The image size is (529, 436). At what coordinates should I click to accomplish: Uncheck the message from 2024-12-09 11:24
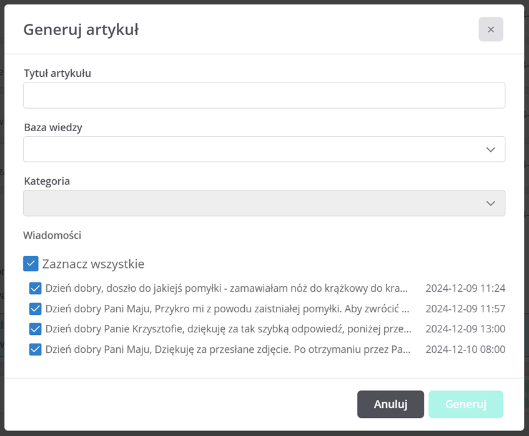pyautogui.click(x=36, y=288)
